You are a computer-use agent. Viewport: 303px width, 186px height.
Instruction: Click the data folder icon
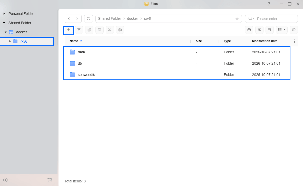coord(72,52)
